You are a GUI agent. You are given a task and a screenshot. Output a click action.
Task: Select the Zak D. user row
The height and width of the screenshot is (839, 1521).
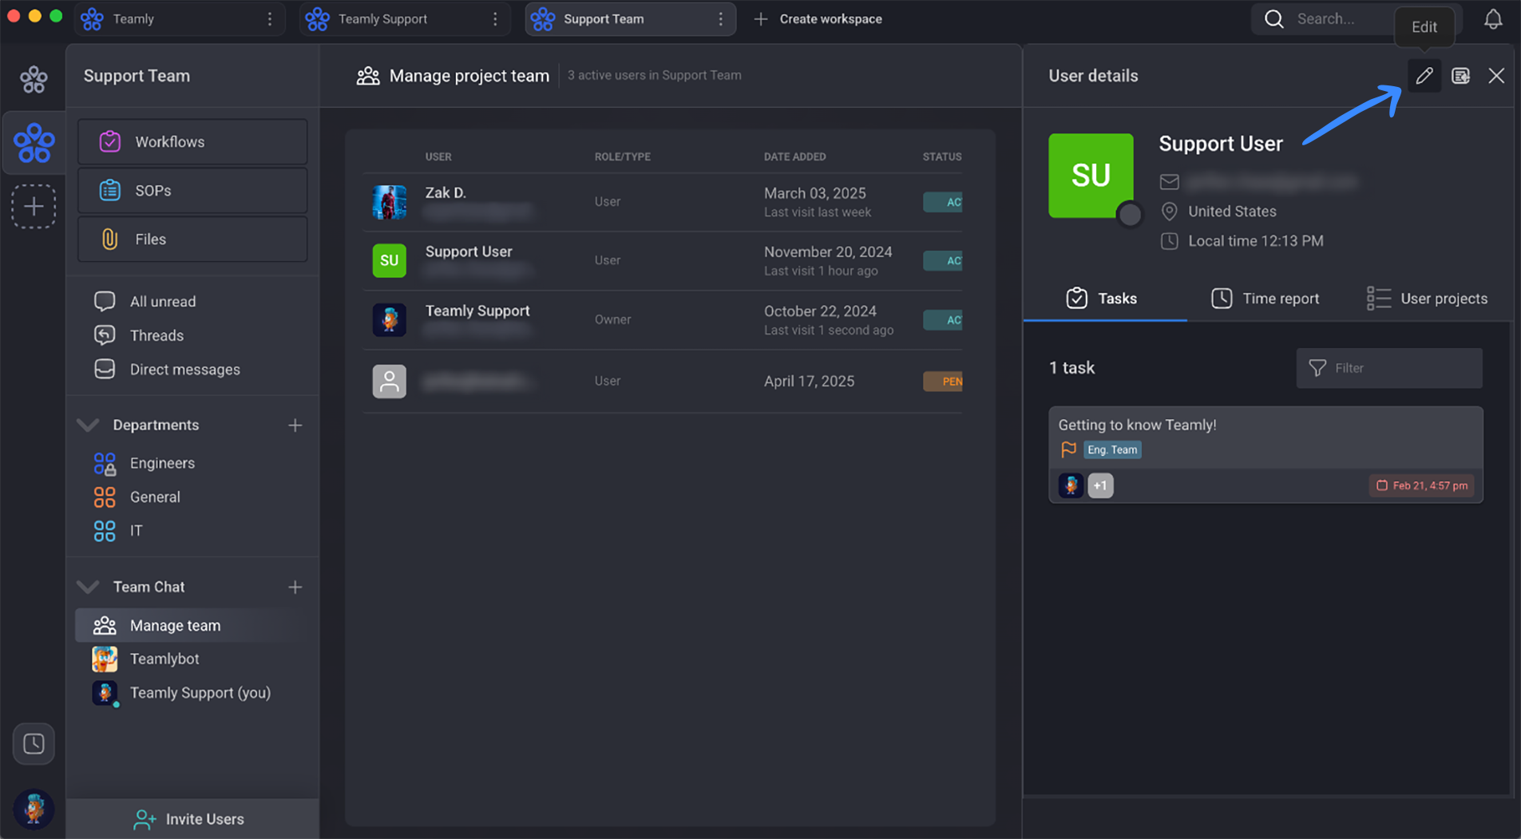pyautogui.click(x=663, y=202)
